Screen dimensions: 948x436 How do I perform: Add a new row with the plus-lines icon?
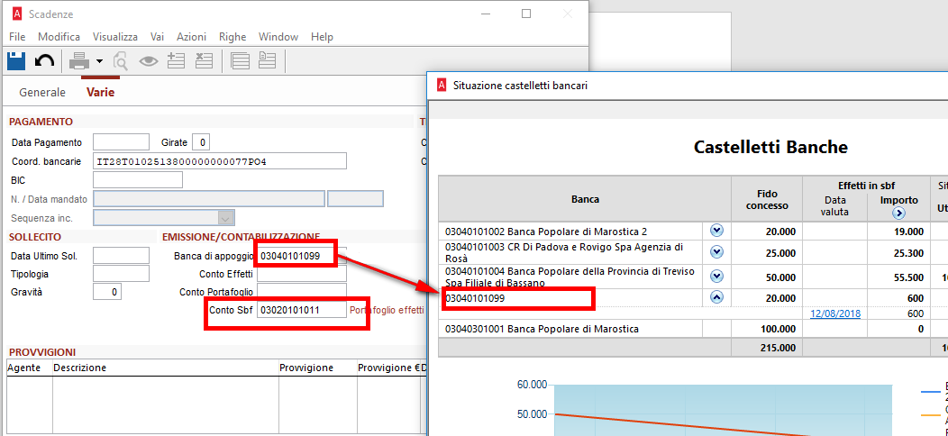tap(176, 60)
